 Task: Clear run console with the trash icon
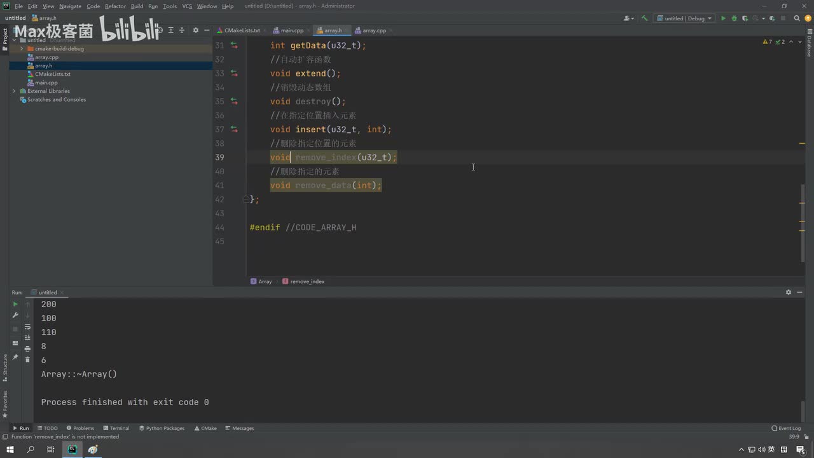tap(27, 359)
